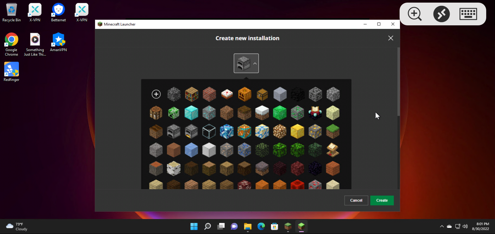Select the creeper head icon

coord(174,113)
